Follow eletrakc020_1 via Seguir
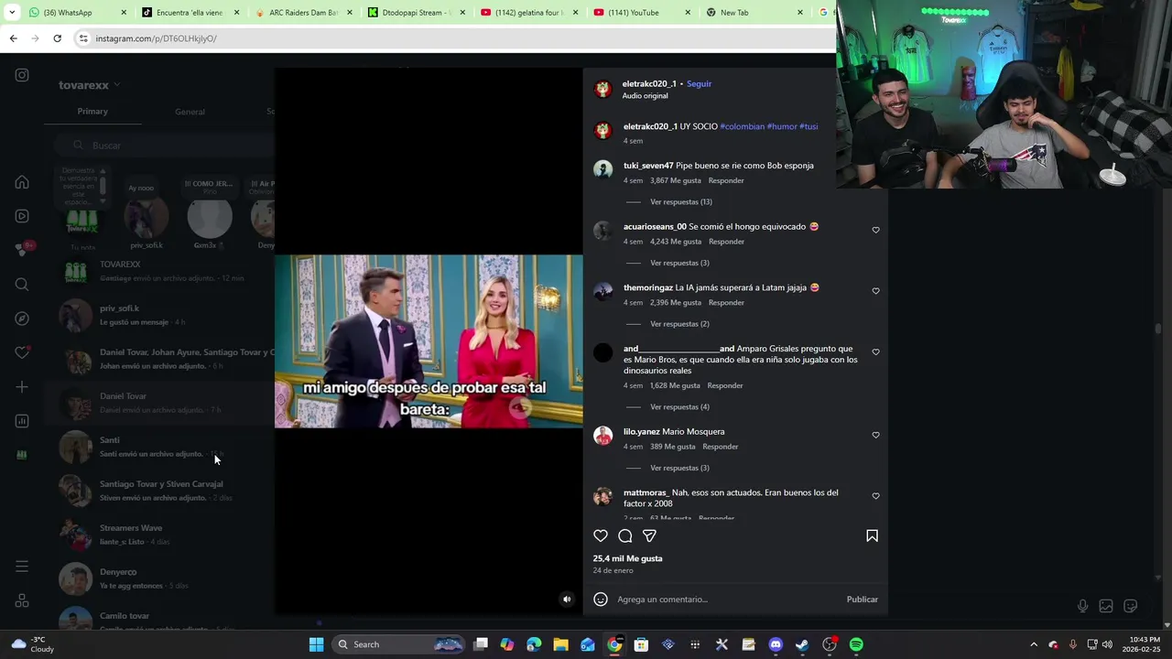1172x659 pixels. (699, 84)
